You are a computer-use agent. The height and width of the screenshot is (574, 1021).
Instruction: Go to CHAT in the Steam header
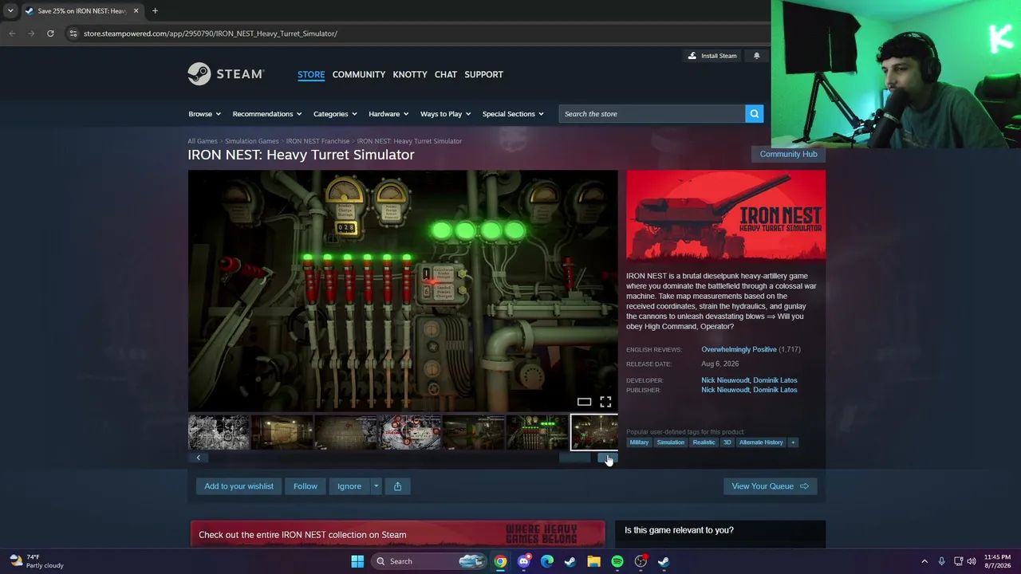[446, 74]
